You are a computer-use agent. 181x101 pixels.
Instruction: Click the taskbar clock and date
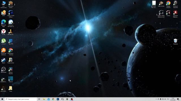[173, 99]
